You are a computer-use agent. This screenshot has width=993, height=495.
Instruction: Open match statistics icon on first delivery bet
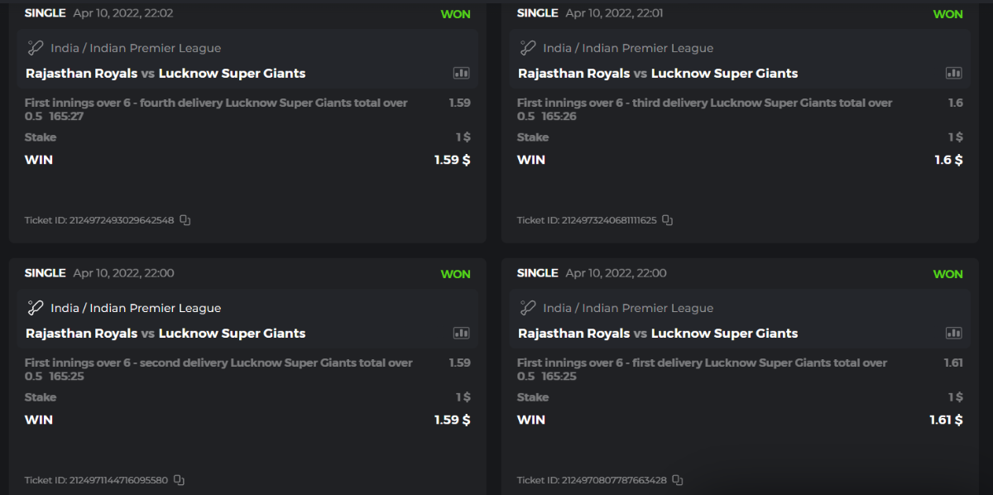tap(953, 333)
